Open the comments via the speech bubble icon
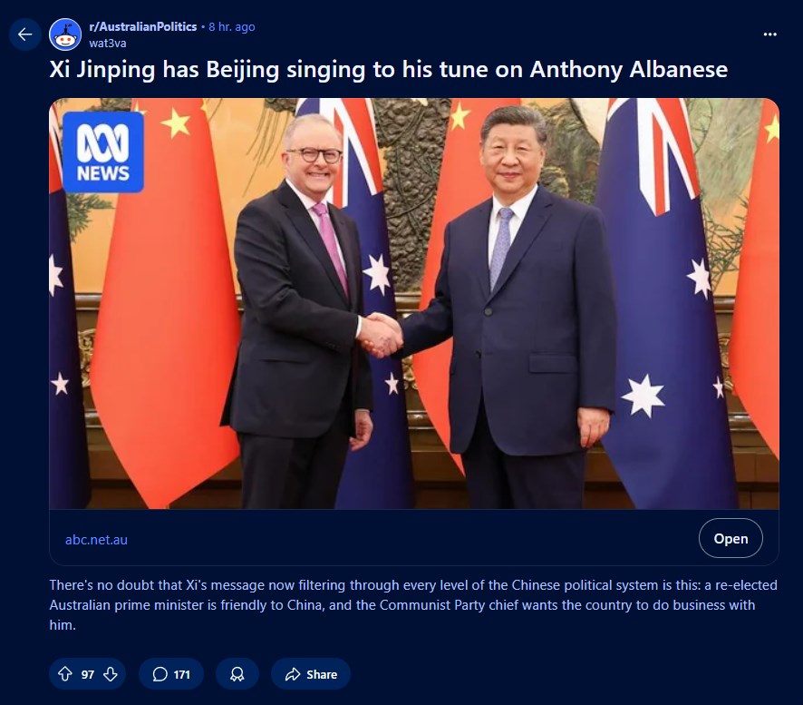Viewport: 803px width, 705px height. tap(160, 674)
